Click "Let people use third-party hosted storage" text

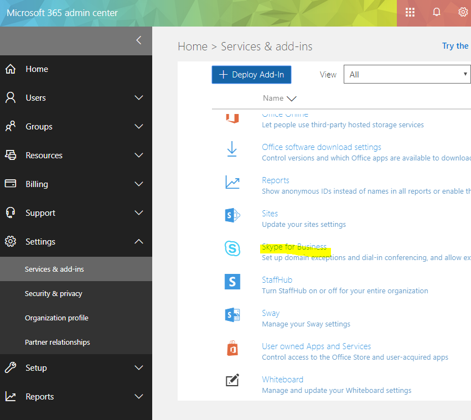tap(343, 125)
